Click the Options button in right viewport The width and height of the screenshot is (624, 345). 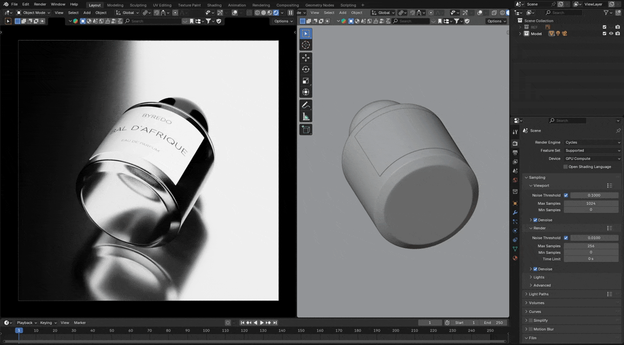point(496,21)
